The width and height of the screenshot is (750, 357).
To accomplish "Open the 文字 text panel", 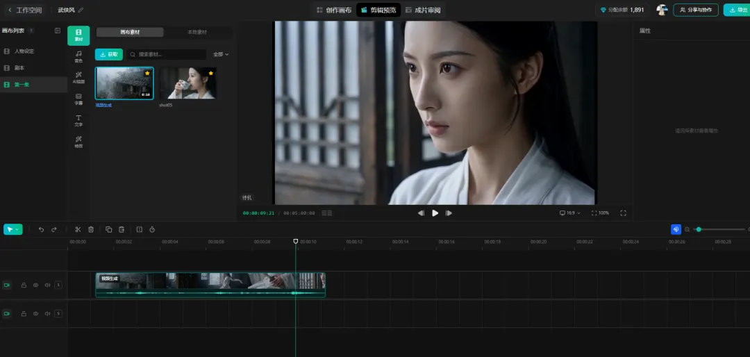I will pyautogui.click(x=78, y=121).
